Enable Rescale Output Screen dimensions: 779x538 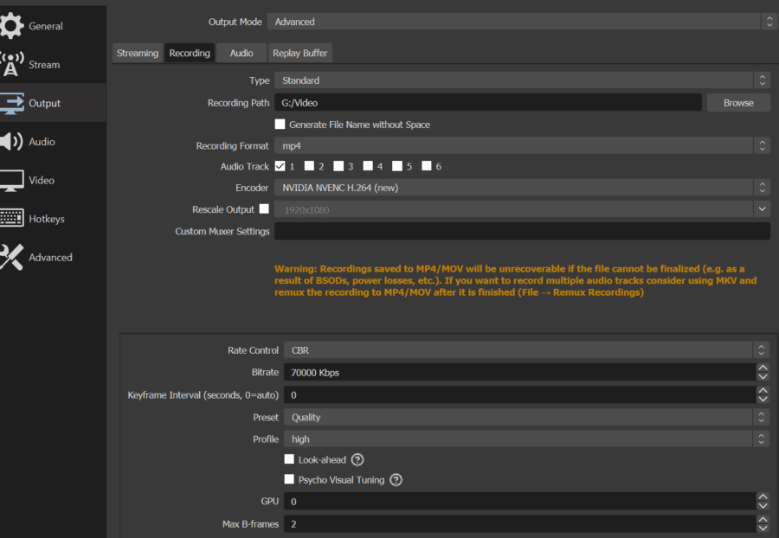click(264, 208)
